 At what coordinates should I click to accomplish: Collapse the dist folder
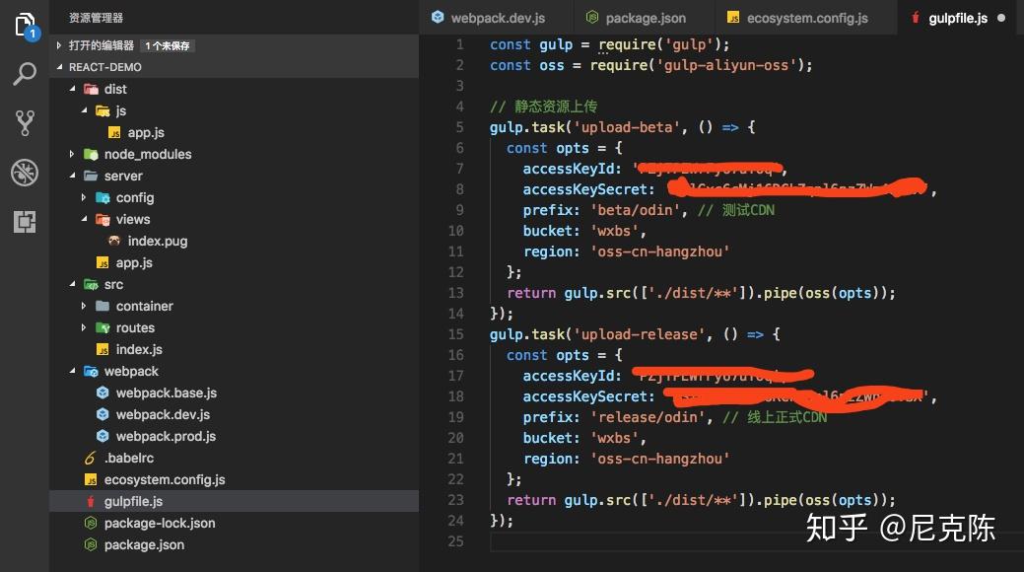72,90
